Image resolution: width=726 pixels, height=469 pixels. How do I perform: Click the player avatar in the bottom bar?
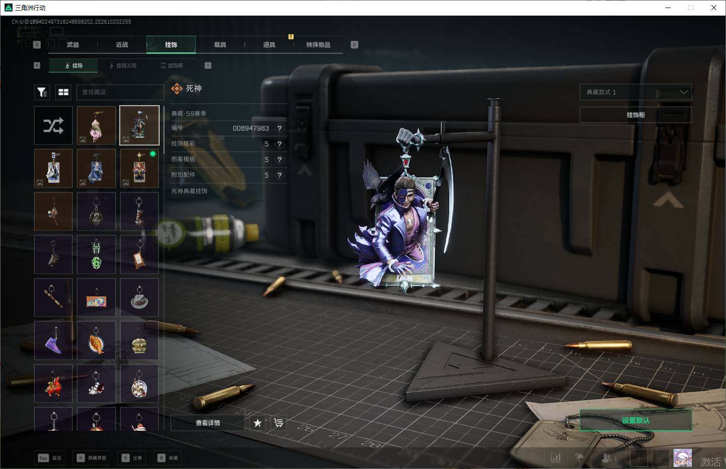click(x=683, y=458)
